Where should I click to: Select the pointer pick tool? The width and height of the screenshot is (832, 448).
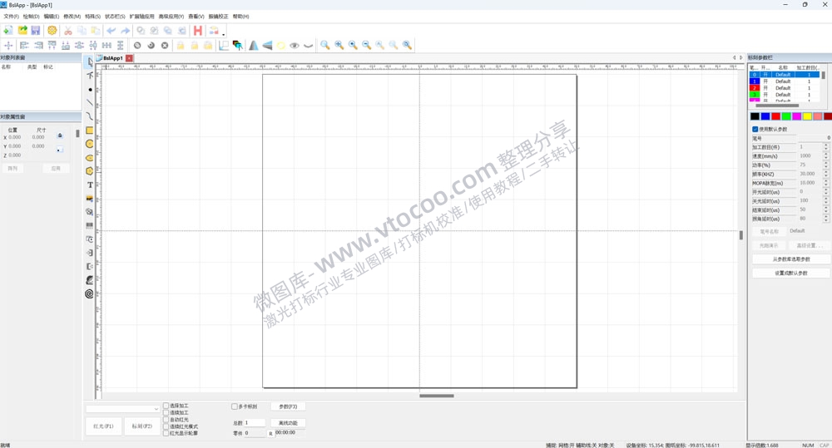[90, 62]
